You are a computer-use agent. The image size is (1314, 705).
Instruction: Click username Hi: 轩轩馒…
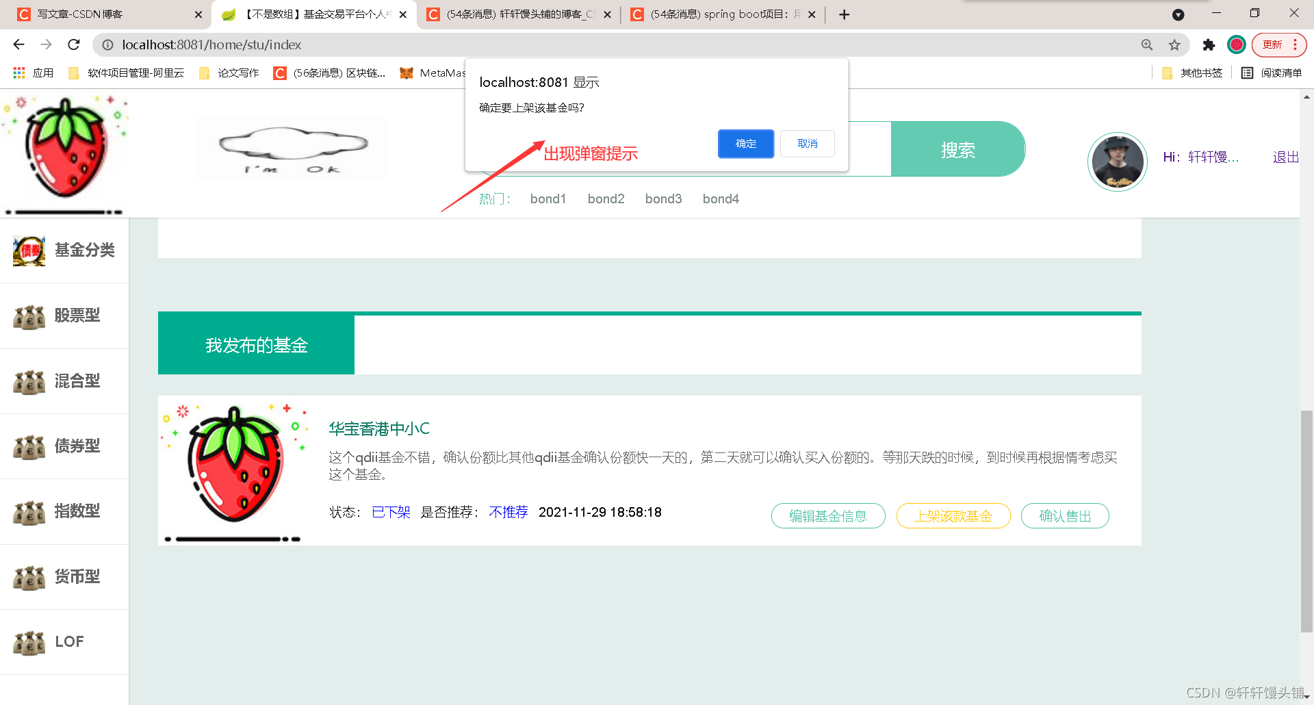(x=1201, y=157)
